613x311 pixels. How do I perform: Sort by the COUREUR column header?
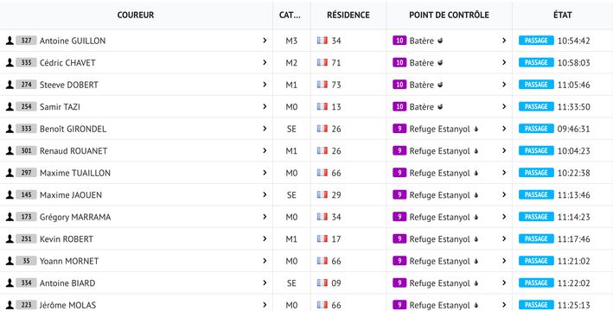[x=136, y=15]
